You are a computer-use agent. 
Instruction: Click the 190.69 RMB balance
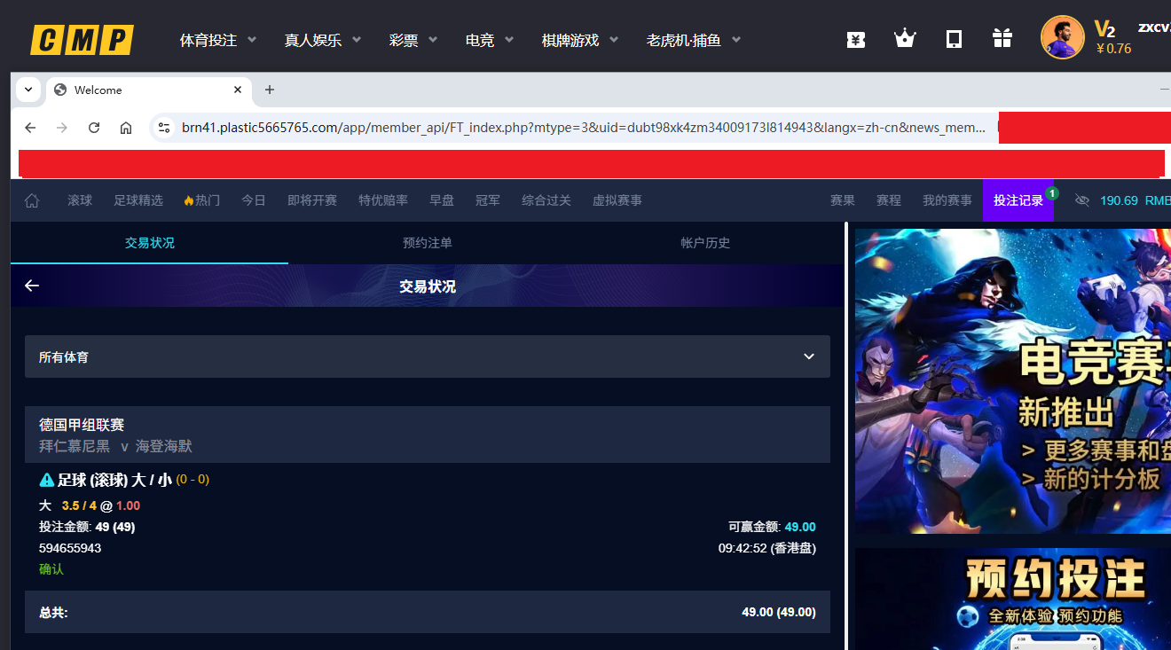click(1136, 200)
